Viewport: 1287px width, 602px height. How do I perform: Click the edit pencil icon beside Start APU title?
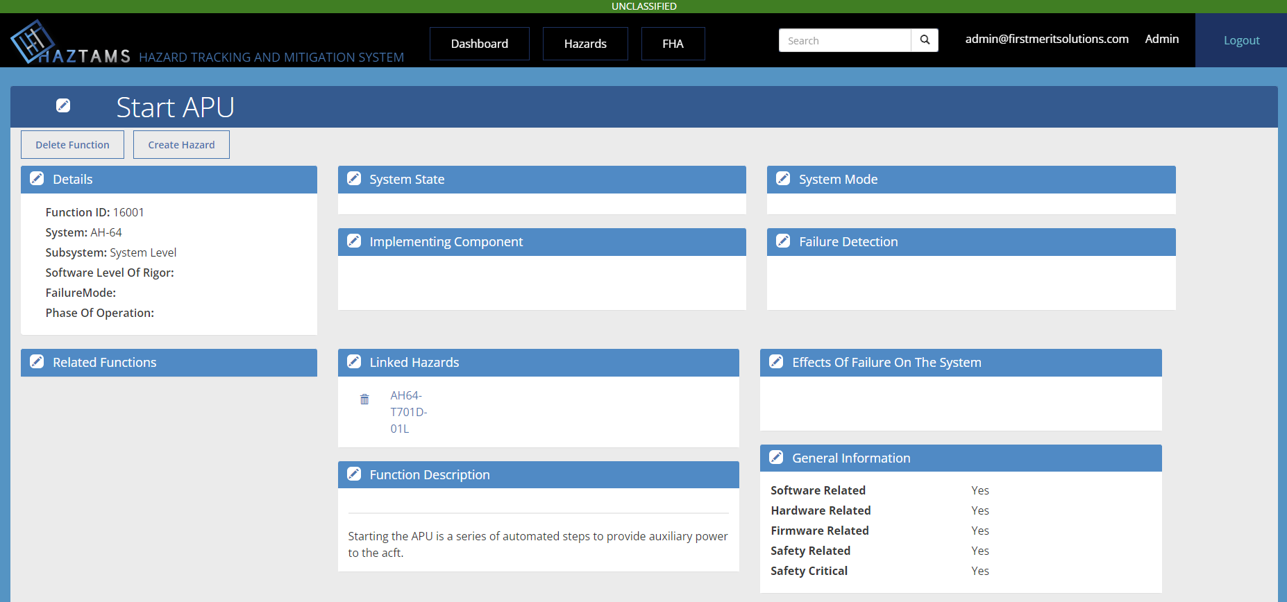click(63, 105)
